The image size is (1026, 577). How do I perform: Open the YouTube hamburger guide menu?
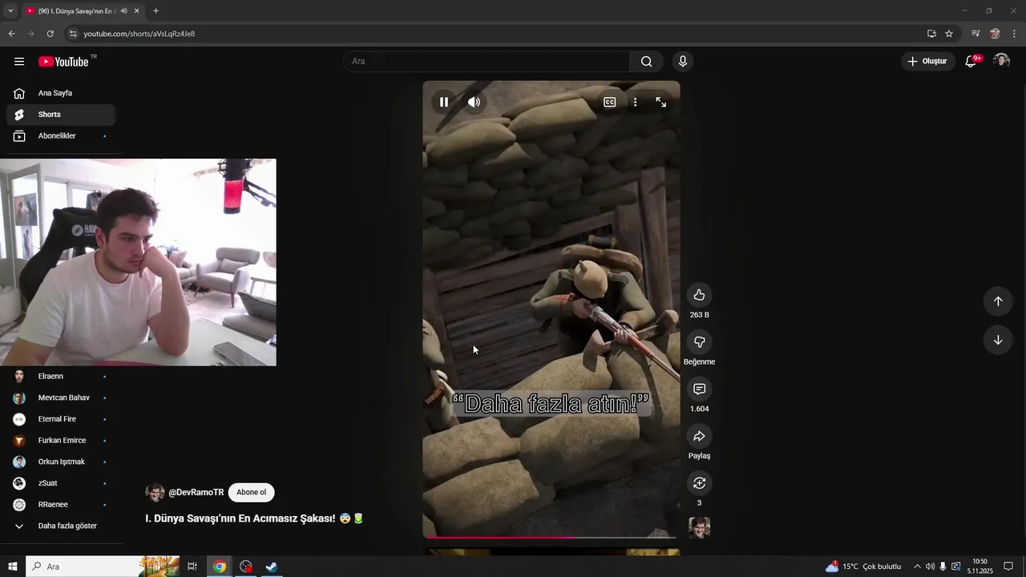pos(19,62)
